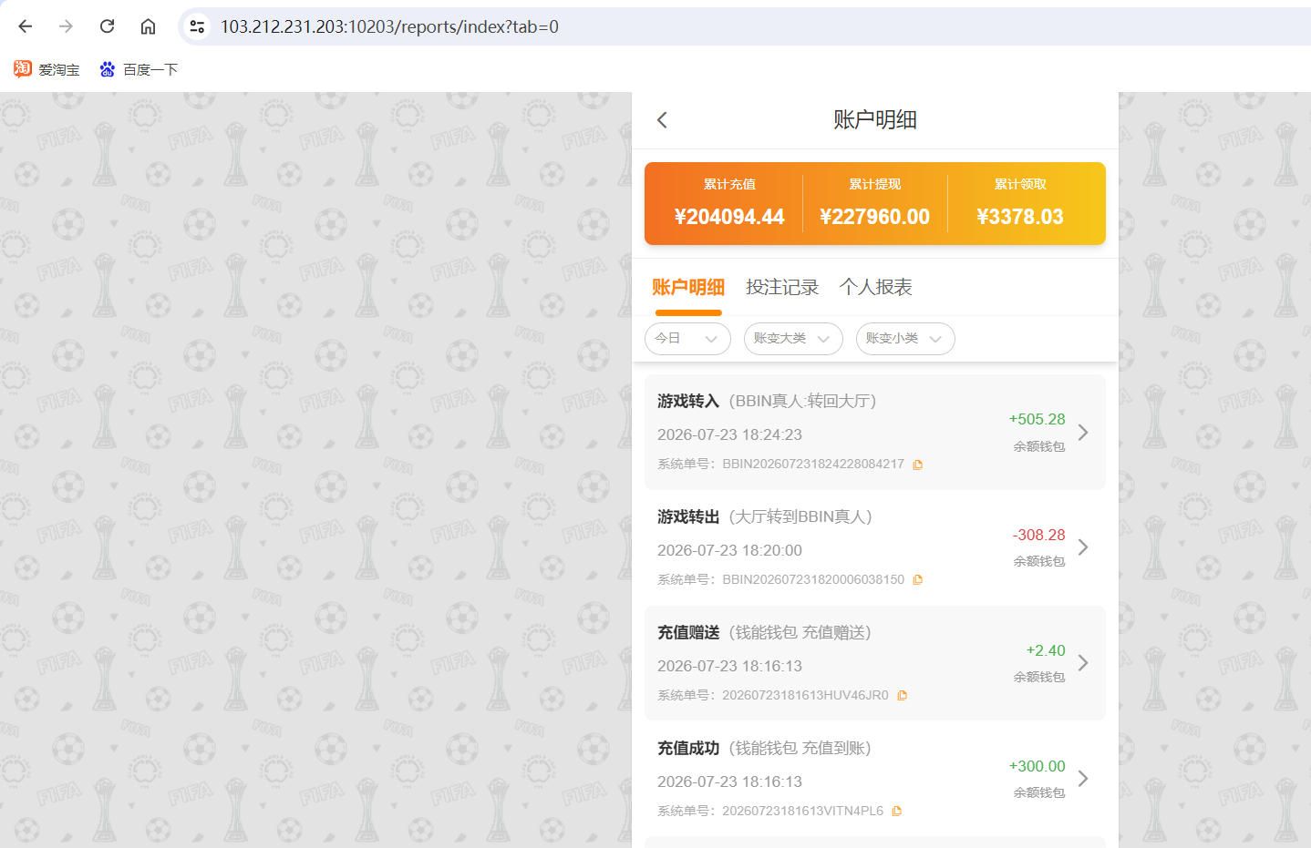The width and height of the screenshot is (1311, 848).
Task: Copy order number 20260723181613HUV46JR0
Action: (902, 695)
